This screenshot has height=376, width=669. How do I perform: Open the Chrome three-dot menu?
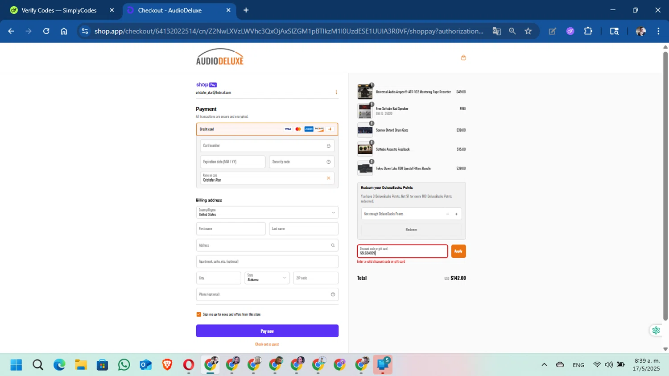(658, 31)
